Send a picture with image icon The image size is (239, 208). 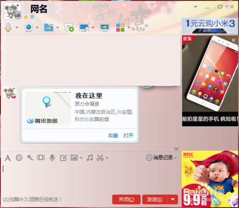coord(74,158)
